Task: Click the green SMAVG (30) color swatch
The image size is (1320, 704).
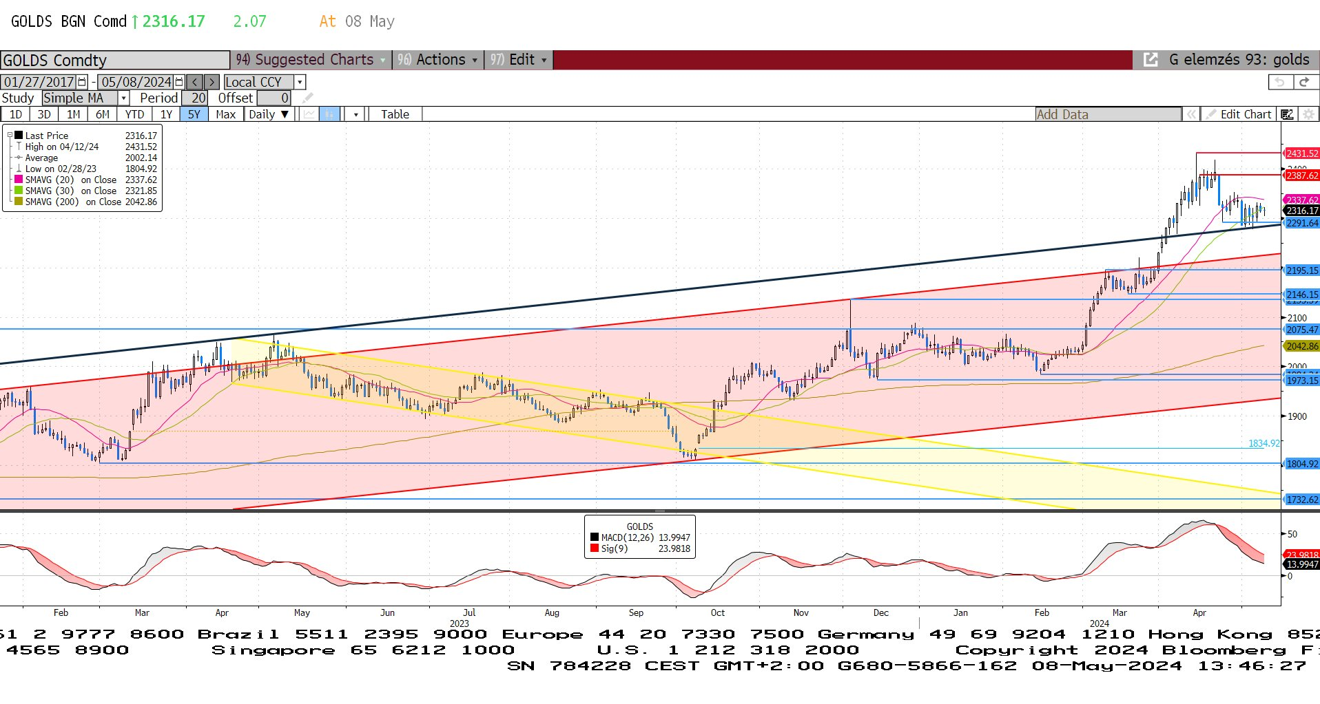Action: (19, 191)
